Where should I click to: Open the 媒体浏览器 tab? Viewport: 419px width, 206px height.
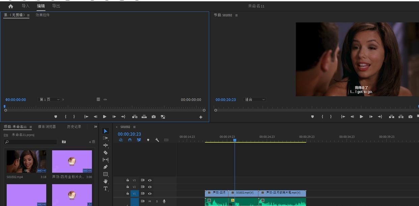[47, 127]
